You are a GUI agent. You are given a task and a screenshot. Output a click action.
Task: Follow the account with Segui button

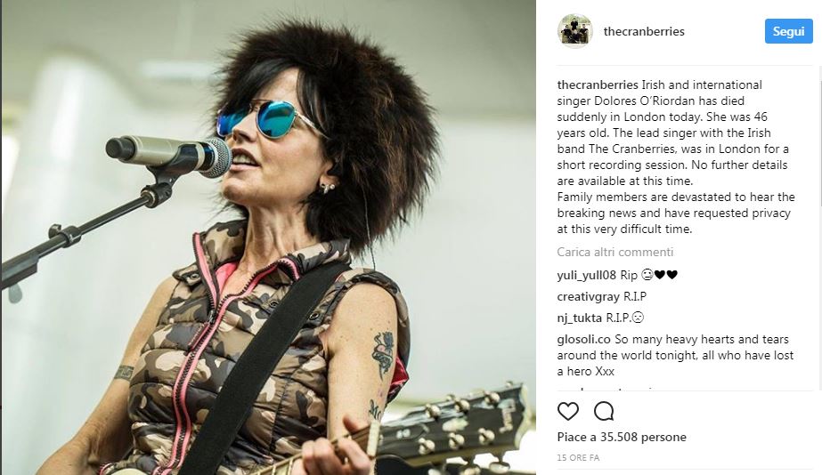(788, 31)
